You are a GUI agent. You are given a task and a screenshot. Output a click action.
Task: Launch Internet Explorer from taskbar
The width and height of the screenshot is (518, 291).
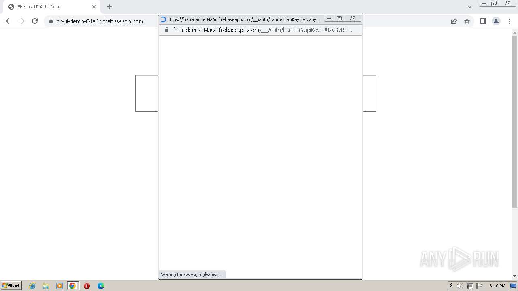pos(32,286)
